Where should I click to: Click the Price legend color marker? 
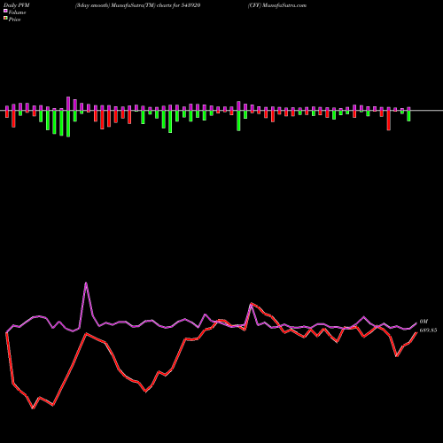5,18
